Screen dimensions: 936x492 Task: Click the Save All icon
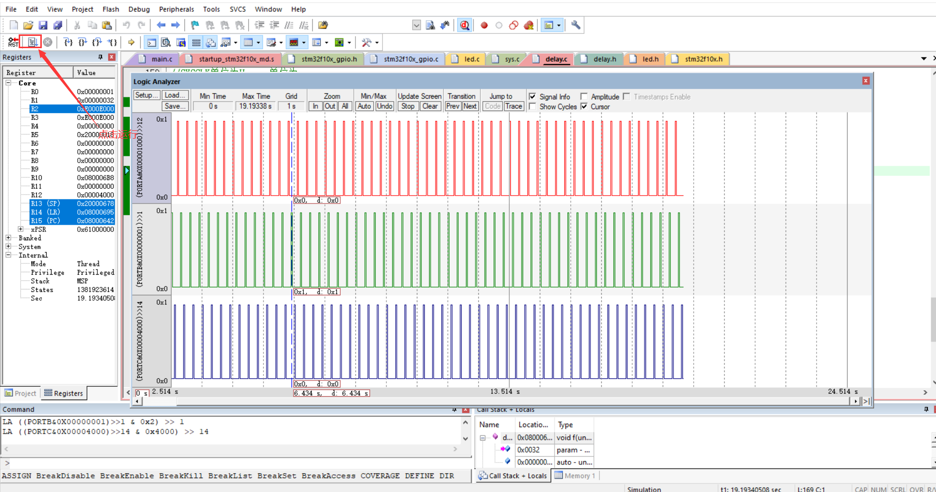pyautogui.click(x=58, y=25)
